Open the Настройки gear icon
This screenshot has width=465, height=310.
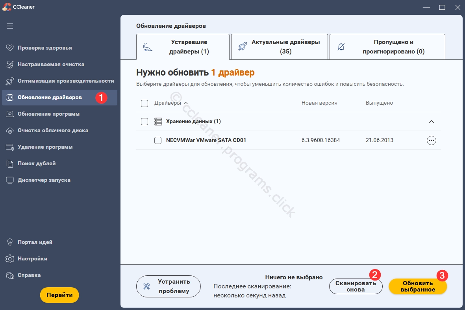pos(10,259)
